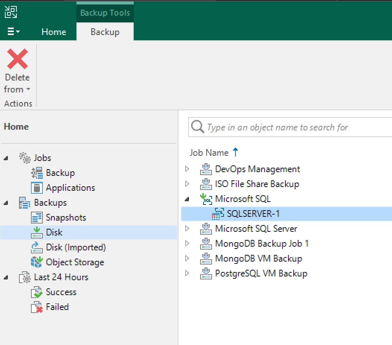Viewport: 392px width, 345px height.
Task: Click the search magnifier icon
Action: pos(197,127)
